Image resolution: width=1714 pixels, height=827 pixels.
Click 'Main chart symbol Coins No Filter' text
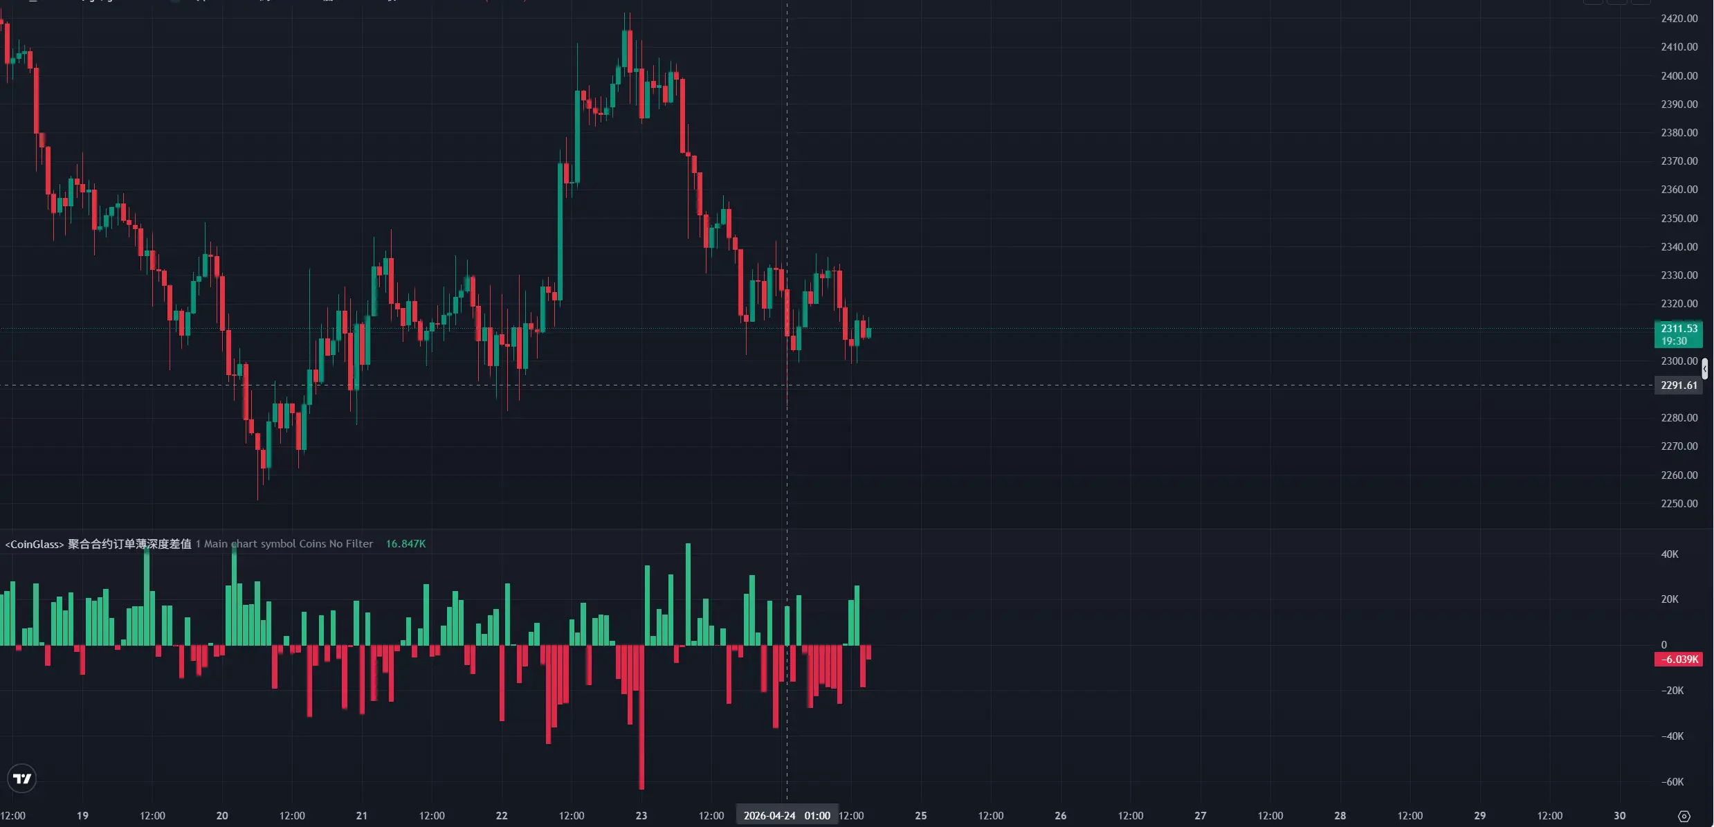pos(288,544)
